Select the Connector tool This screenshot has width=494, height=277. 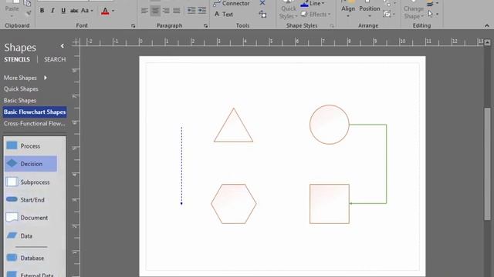pyautogui.click(x=232, y=3)
